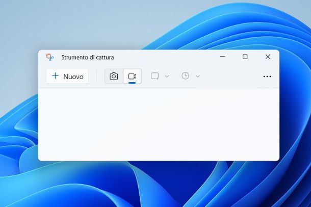Click the rectangle capture shape icon
Viewport: 311px width, 207px height.
154,76
